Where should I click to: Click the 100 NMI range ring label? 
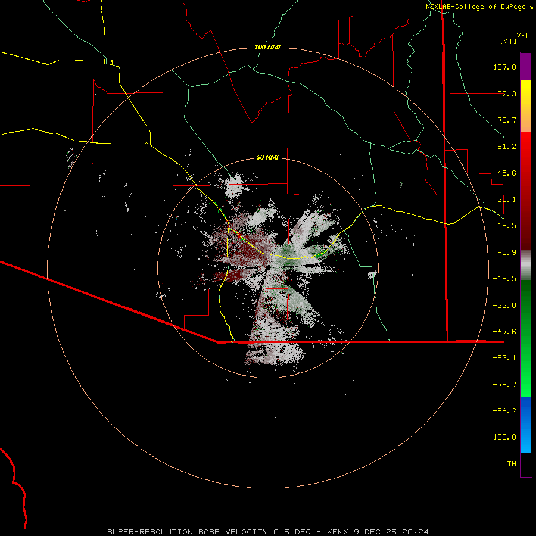click(267, 47)
